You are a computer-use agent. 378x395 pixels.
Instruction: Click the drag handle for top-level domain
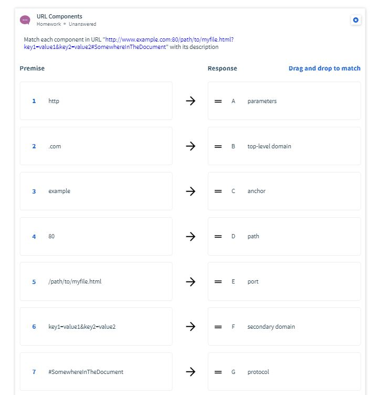218,146
